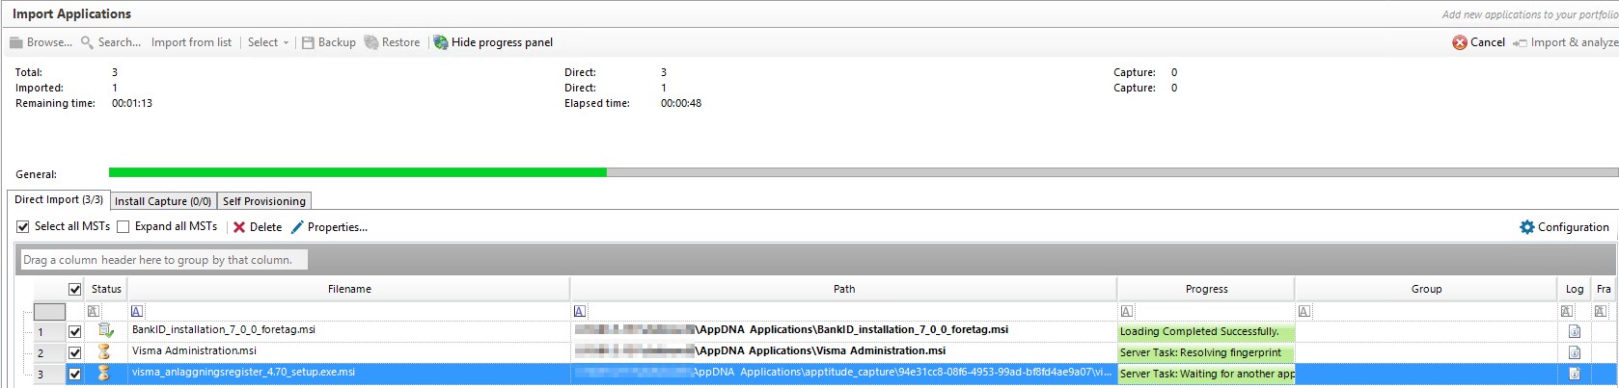
Task: Open the Filename column filter
Action: tap(137, 311)
